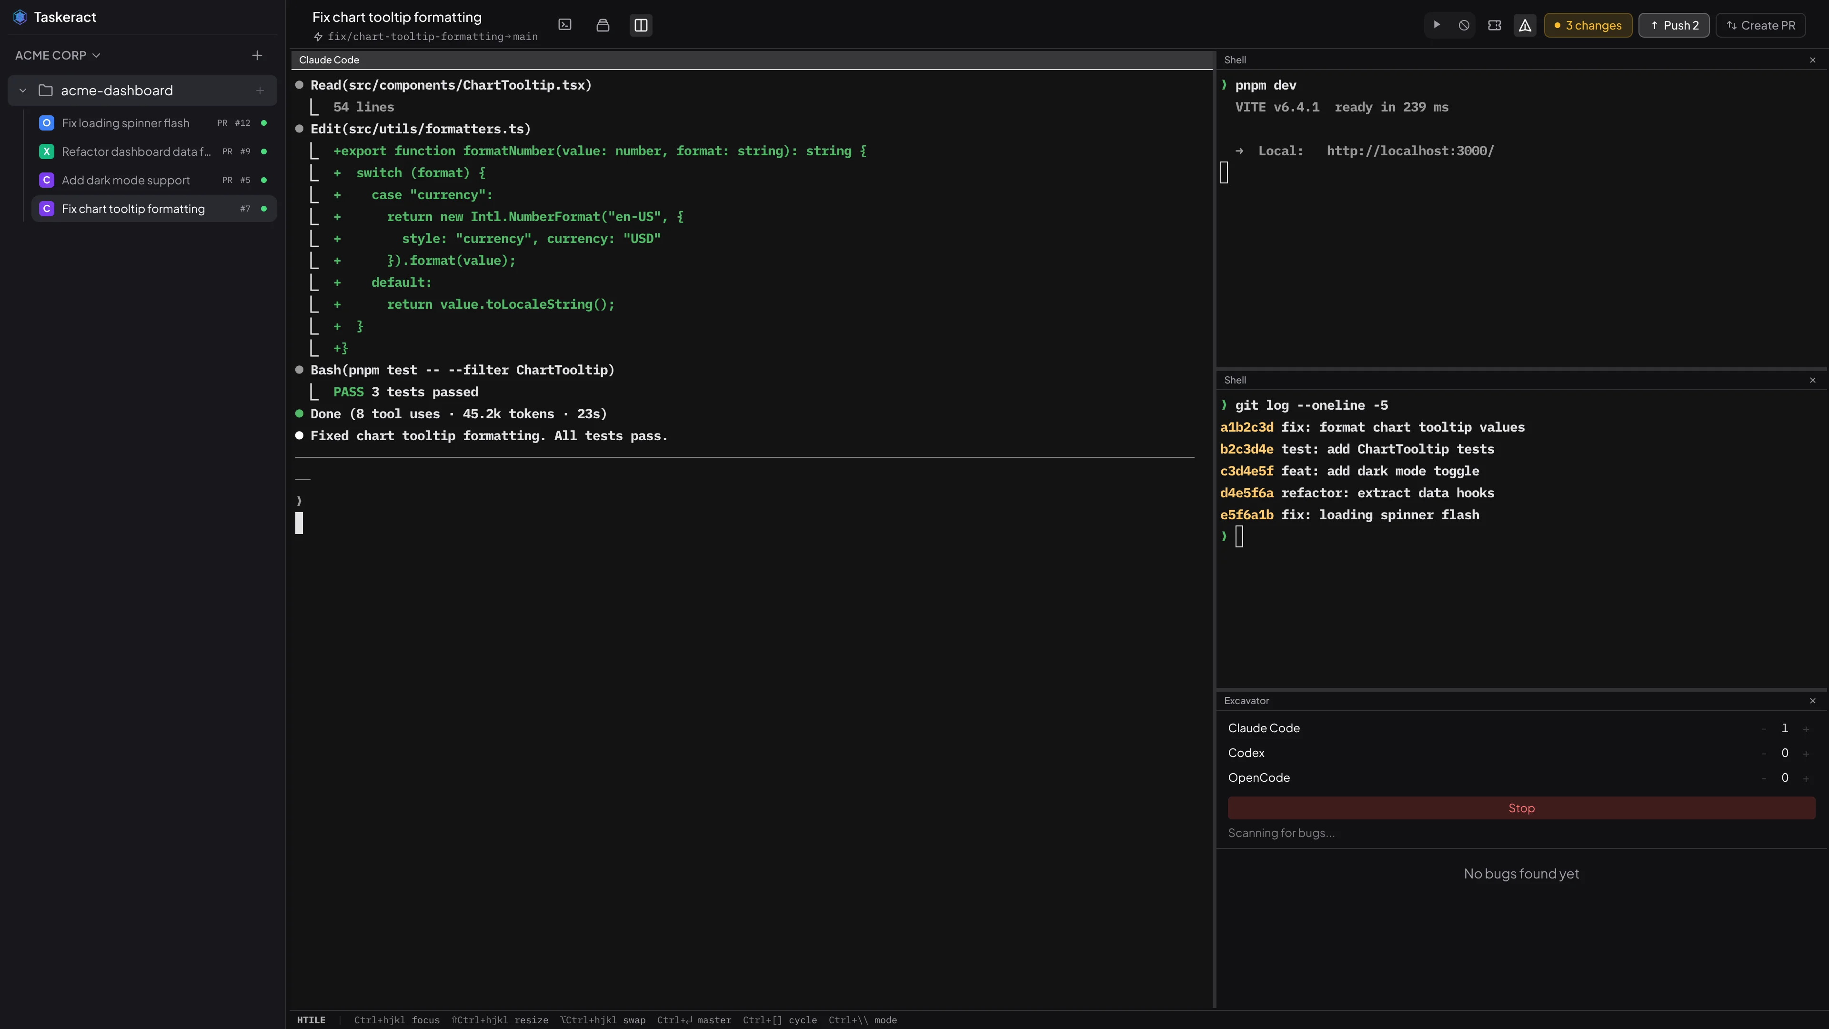Open the integrated terminal icon
The height and width of the screenshot is (1029, 1829).
[x=564, y=25]
